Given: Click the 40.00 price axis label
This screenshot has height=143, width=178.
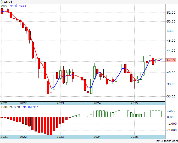Looking at the screenshot, I should click(171, 72).
